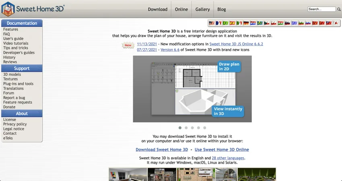Screen dimensions: 342x181
Task: Click Use Sweet Home 3D Online link
Action: (x=222, y=150)
